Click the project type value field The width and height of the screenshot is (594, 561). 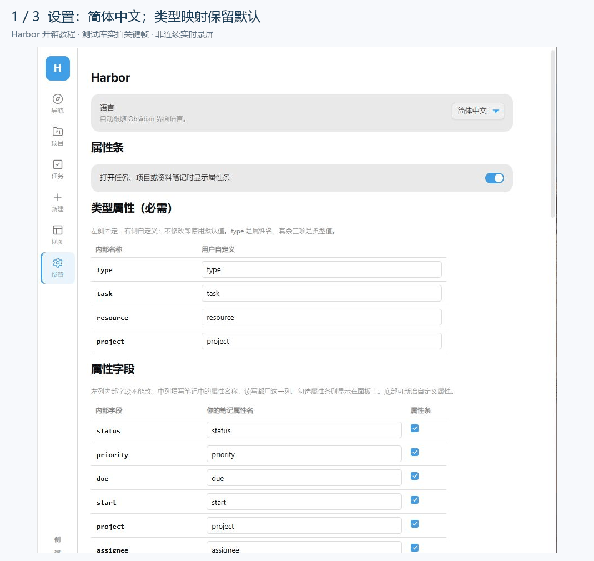pyautogui.click(x=321, y=341)
